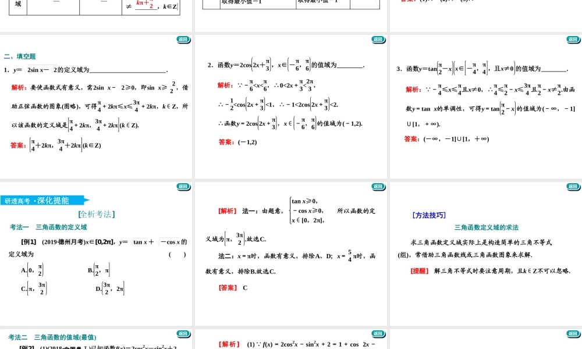This screenshot has width=582, height=349.
Task: Click the 返回 icon on the 方法技巧 slide
Action: pyautogui.click(x=573, y=187)
